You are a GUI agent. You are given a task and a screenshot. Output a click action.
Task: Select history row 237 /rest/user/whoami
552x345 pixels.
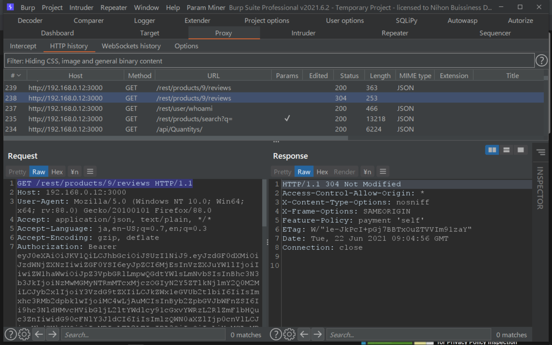coord(274,109)
